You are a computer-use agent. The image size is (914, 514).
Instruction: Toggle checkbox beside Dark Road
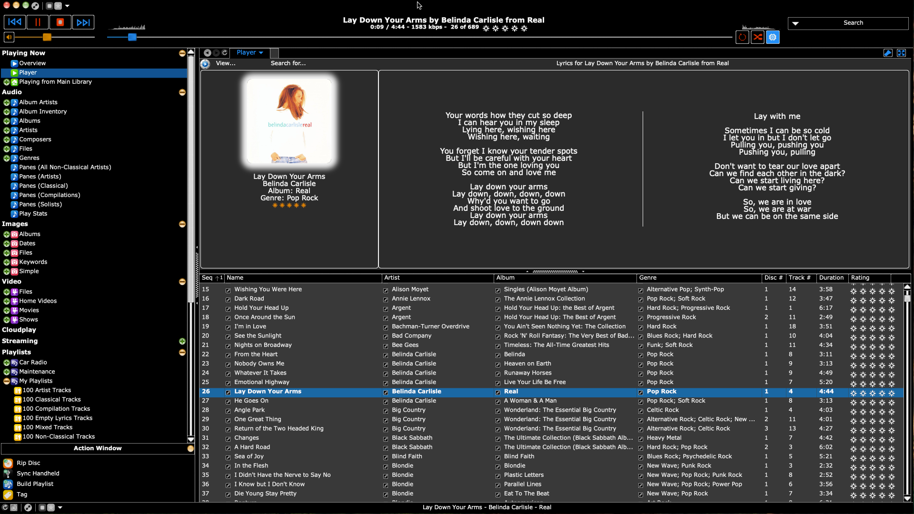228,299
